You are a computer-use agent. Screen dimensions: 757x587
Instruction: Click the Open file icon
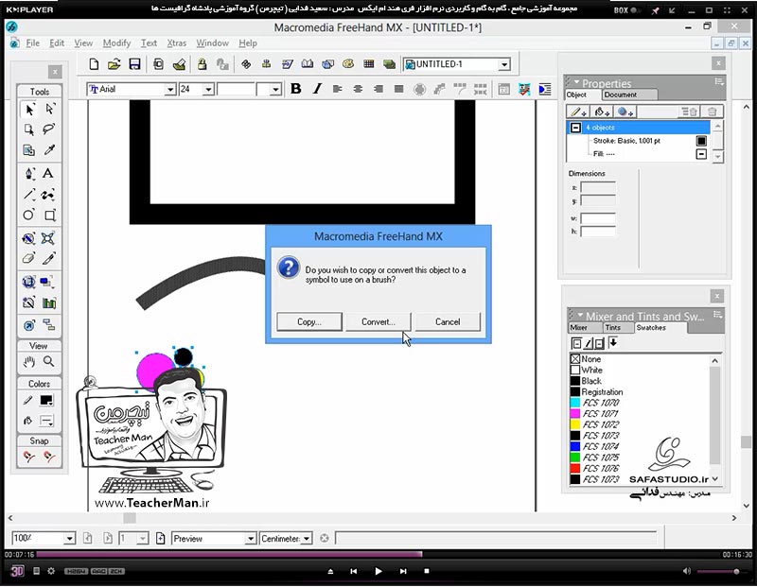(x=114, y=64)
